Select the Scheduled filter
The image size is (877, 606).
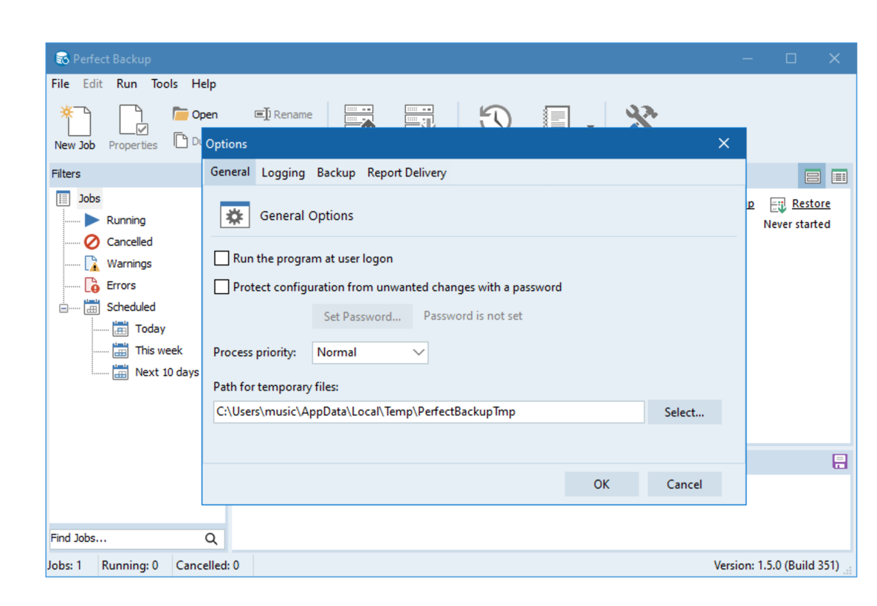(131, 308)
